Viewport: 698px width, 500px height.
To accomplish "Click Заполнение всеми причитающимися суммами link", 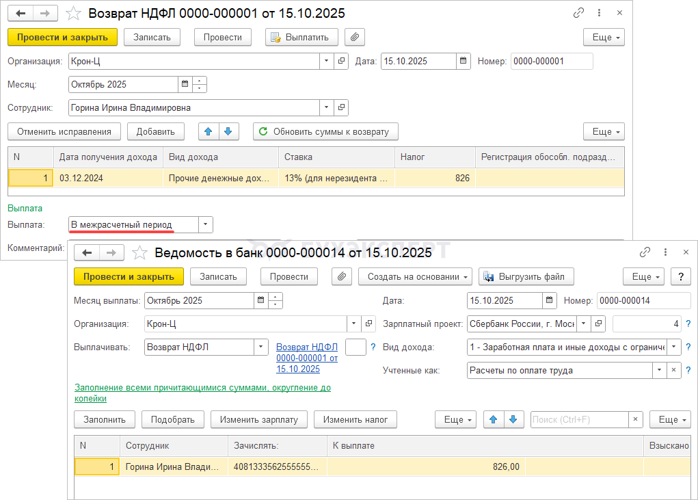I will 202,393.
